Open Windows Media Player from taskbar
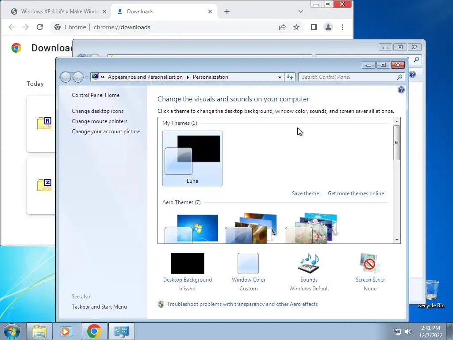Image resolution: width=453 pixels, height=340 pixels. 66,331
